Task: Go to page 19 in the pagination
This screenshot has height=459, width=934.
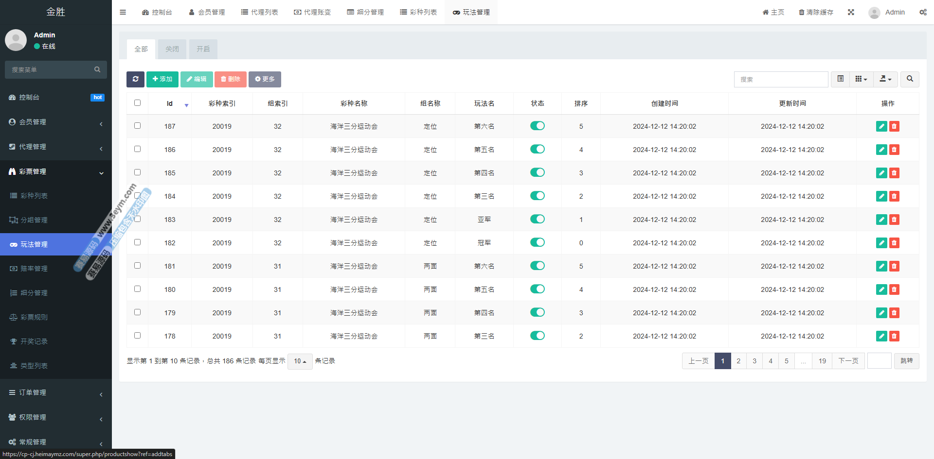Action: (822, 361)
